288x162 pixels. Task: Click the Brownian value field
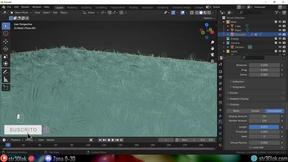click(x=264, y=65)
